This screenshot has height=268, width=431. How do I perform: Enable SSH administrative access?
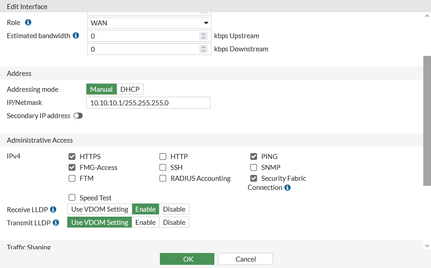163,168
